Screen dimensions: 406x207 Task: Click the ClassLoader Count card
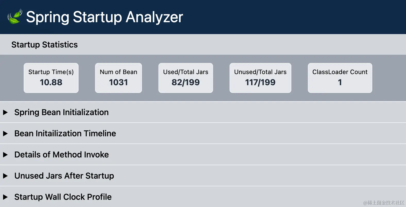pyautogui.click(x=340, y=78)
